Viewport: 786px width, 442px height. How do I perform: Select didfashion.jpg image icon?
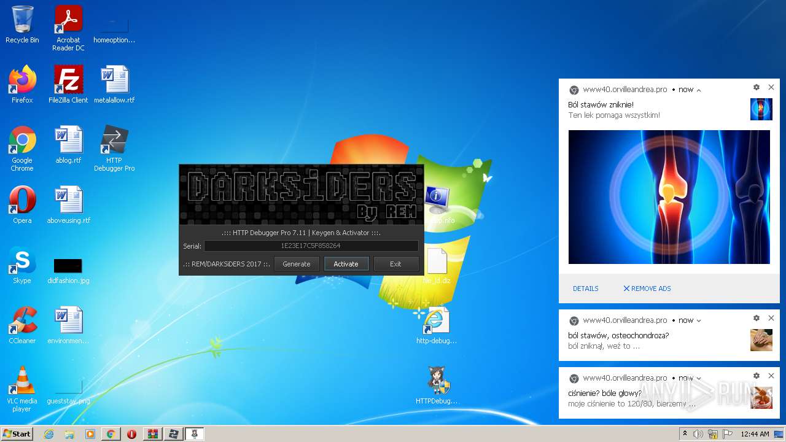68,270
